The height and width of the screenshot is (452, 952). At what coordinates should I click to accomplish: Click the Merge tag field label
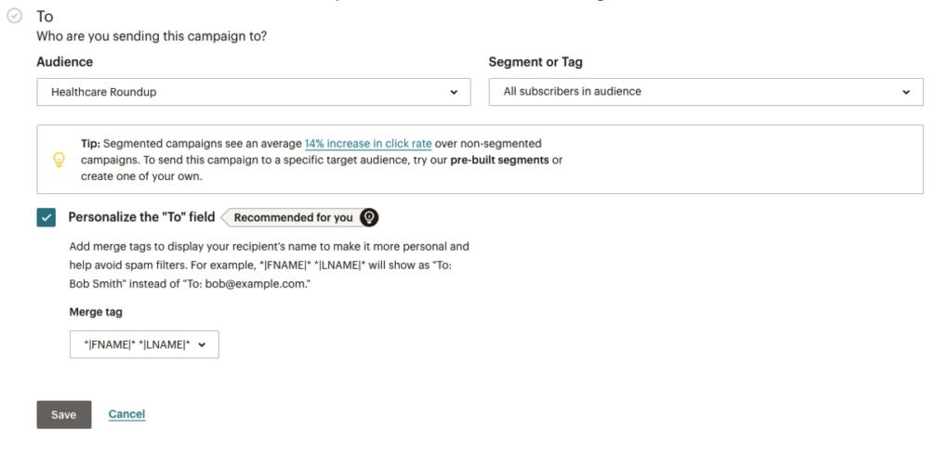(x=96, y=312)
